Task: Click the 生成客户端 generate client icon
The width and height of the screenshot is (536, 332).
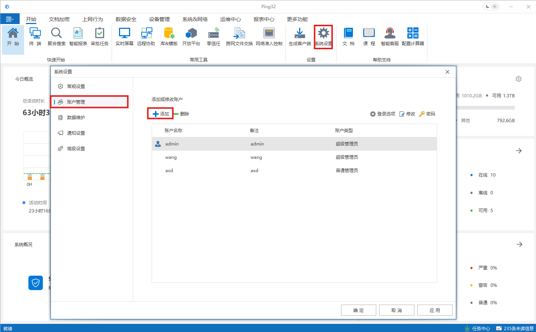Action: click(x=300, y=36)
